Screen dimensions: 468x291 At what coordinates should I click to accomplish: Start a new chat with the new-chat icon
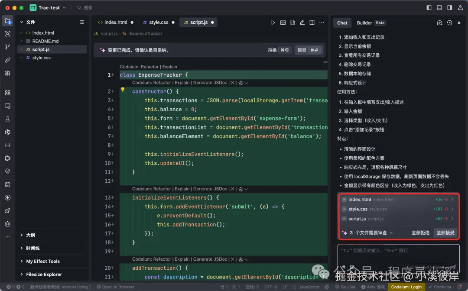(439, 23)
